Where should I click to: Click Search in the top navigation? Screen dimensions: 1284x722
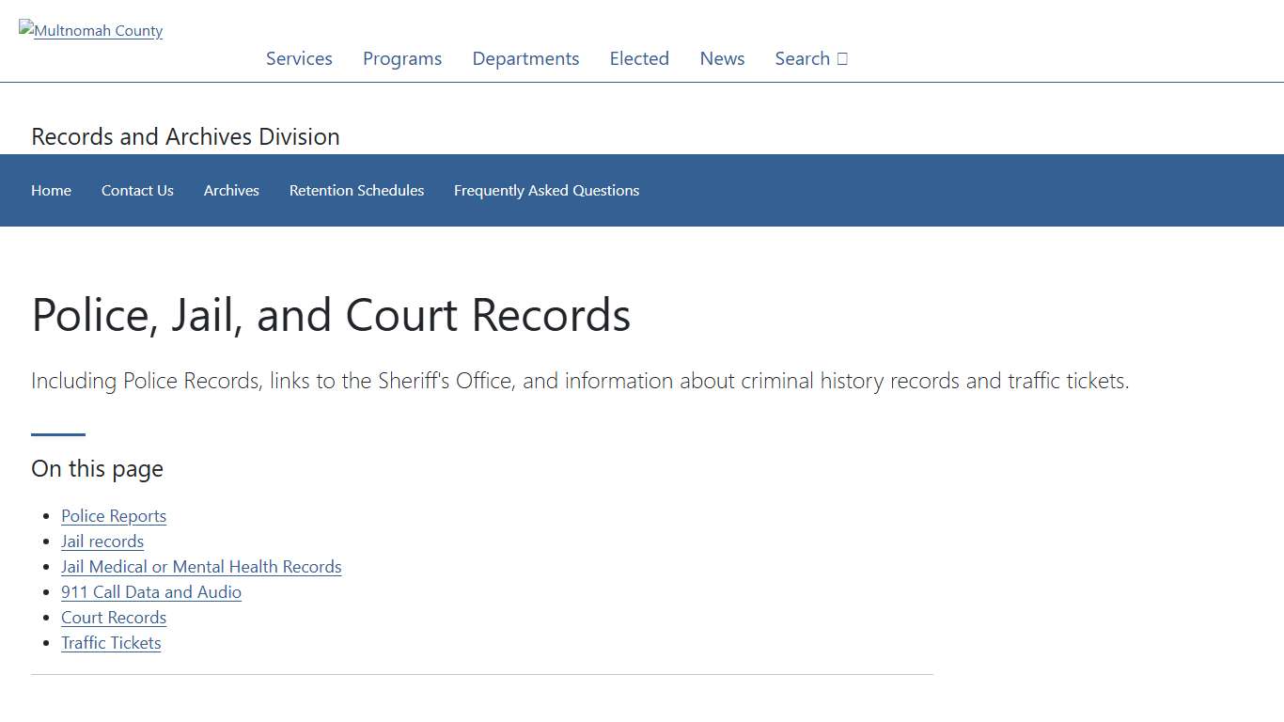tap(802, 58)
